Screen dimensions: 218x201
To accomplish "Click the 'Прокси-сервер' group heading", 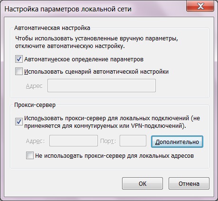I will [x=35, y=105].
